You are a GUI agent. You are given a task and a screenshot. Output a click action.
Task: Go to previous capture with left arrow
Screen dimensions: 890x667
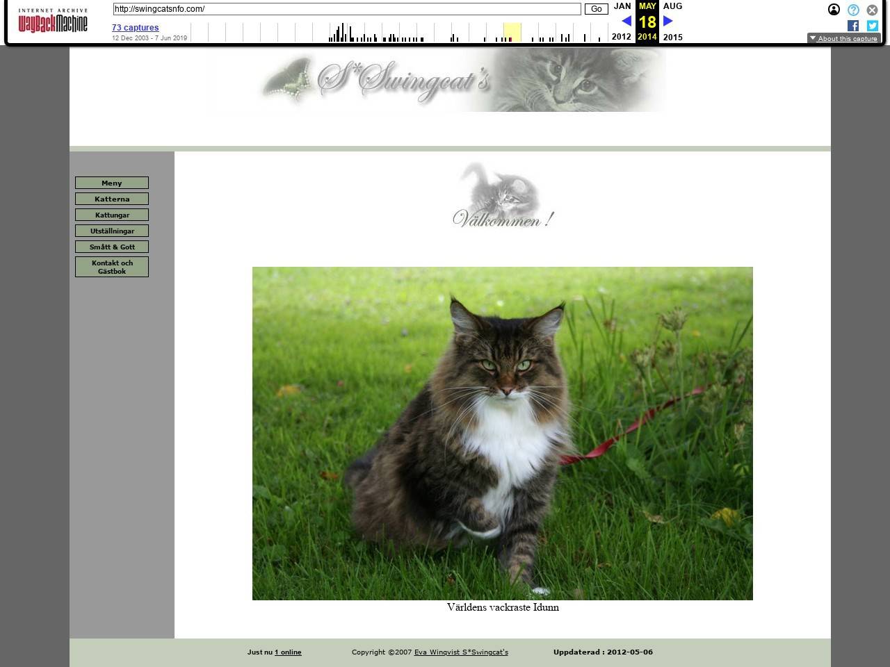pyautogui.click(x=626, y=21)
